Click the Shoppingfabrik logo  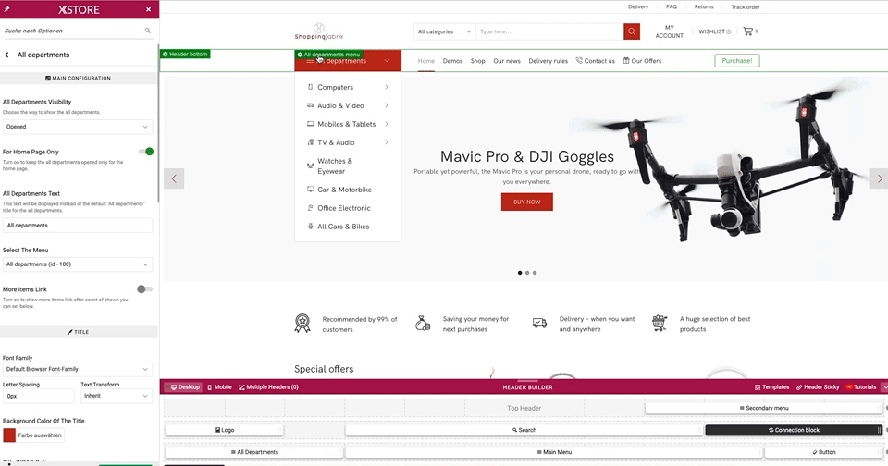[x=319, y=31]
